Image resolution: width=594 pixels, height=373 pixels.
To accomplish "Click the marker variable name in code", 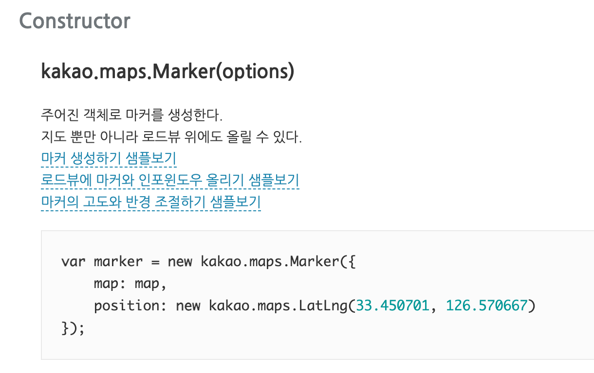I will pyautogui.click(x=118, y=262).
